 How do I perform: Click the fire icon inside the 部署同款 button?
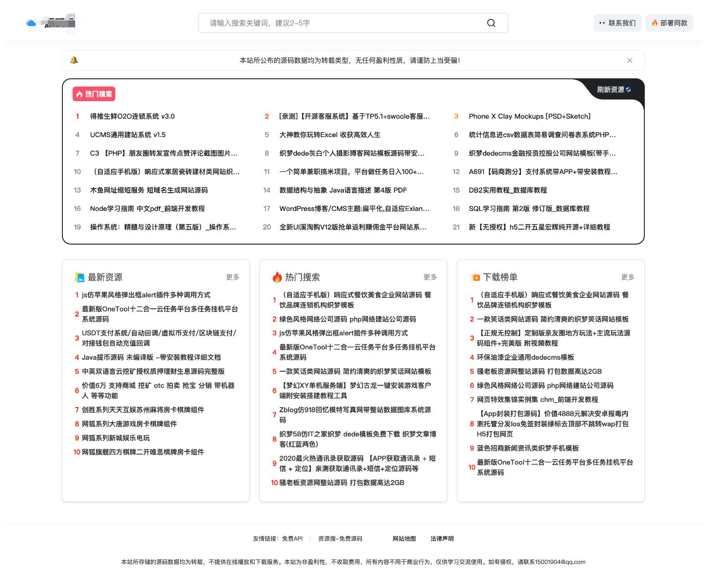(x=654, y=23)
